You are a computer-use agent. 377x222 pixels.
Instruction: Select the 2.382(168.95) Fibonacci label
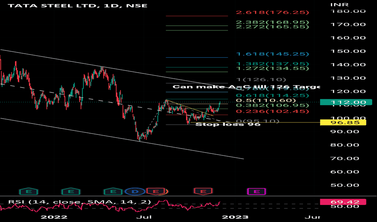point(272,22)
